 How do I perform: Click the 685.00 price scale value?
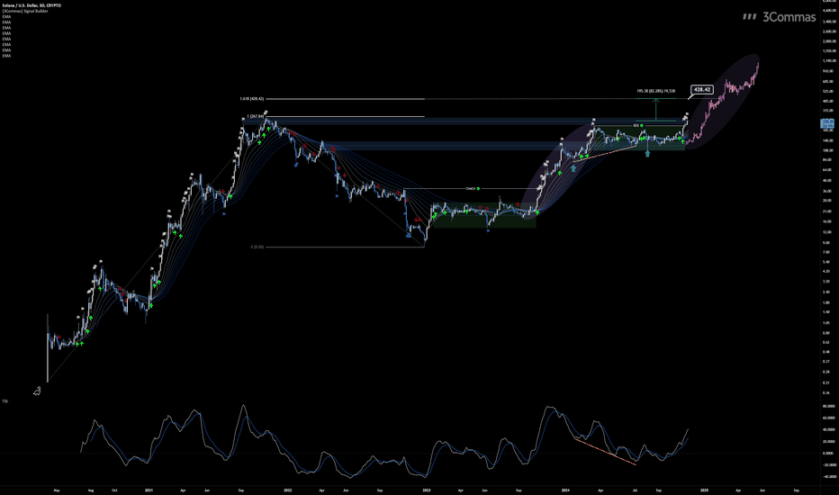pos(828,81)
